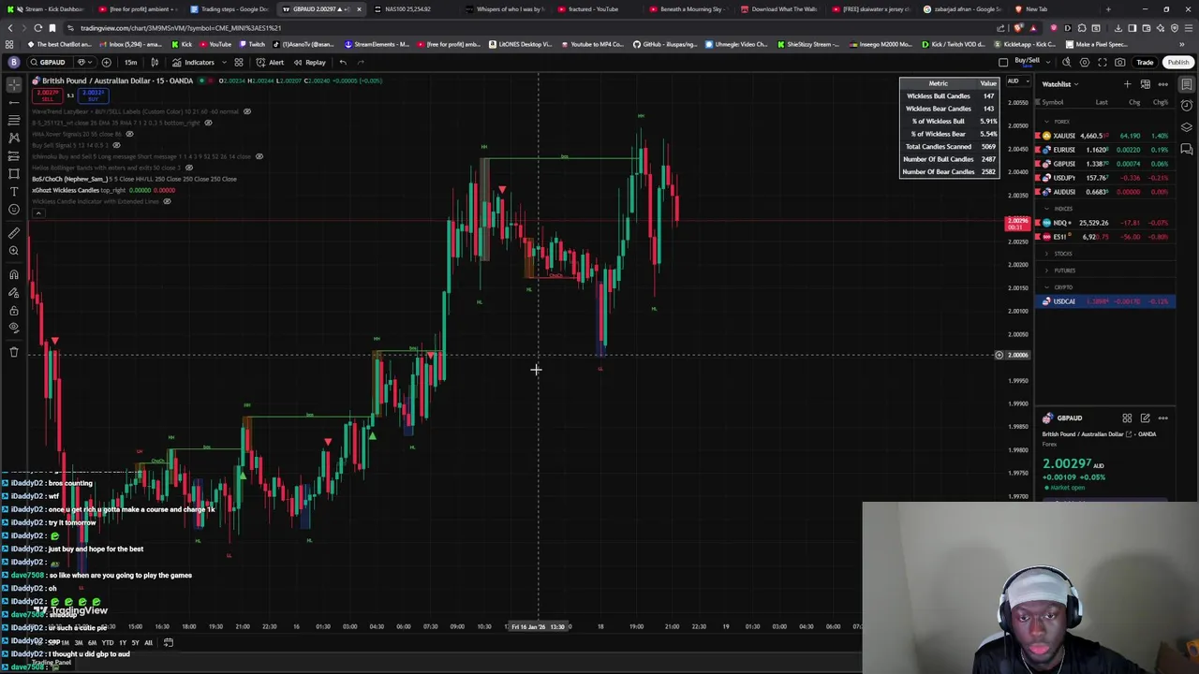Click the red SELL price button
Screen dimensions: 1199x674
[x=48, y=95]
